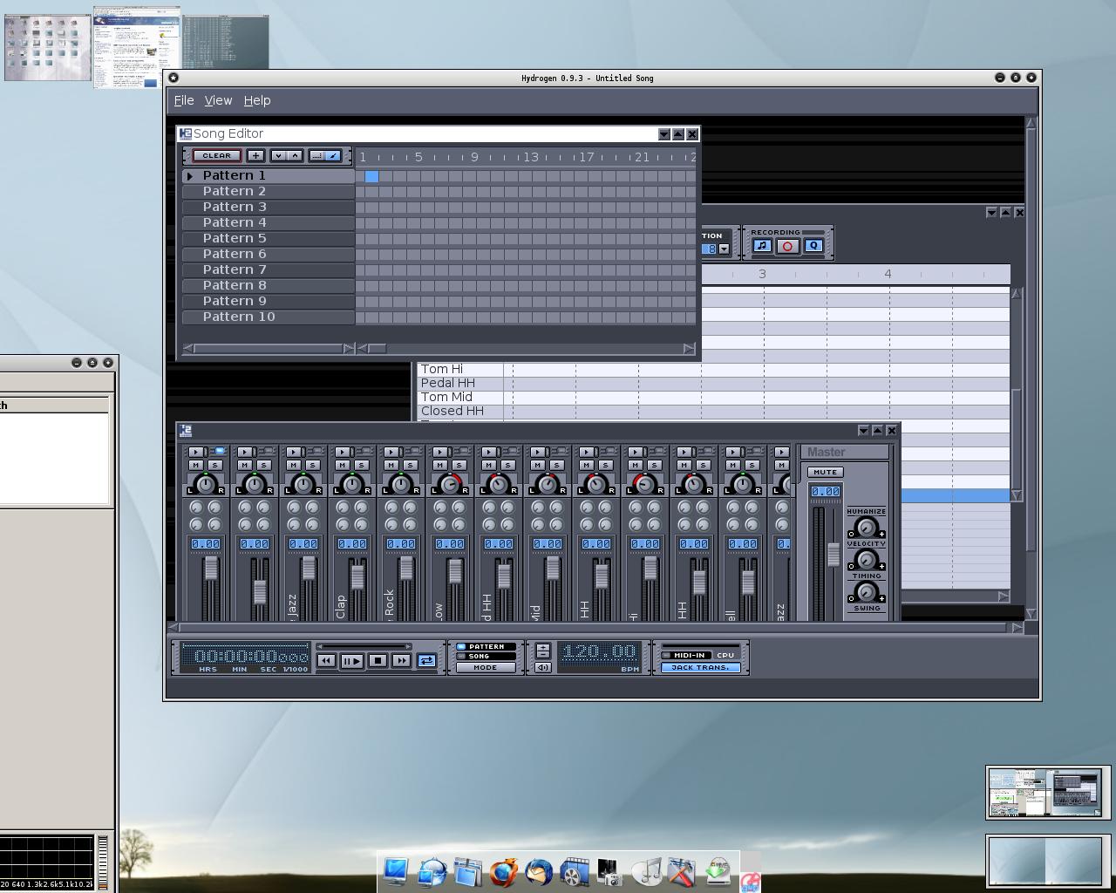Shade the Pattern Editor with the down-arrow button
This screenshot has width=1116, height=893.
(991, 213)
